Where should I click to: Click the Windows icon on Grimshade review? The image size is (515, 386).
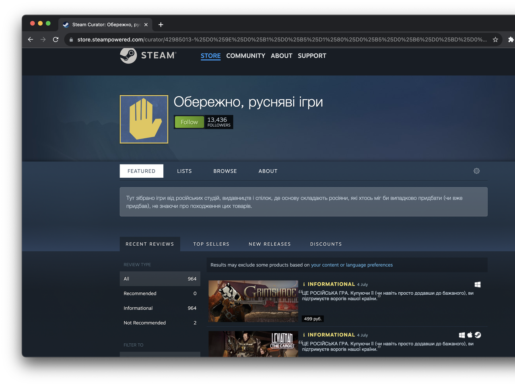478,284
